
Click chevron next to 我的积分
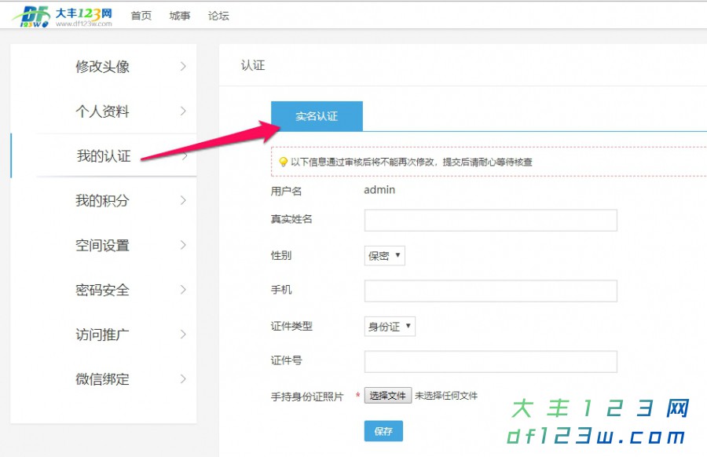click(x=183, y=200)
